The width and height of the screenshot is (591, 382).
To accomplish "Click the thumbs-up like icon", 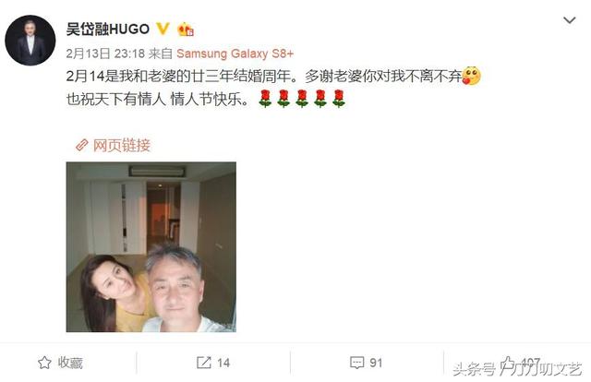I will click(509, 363).
